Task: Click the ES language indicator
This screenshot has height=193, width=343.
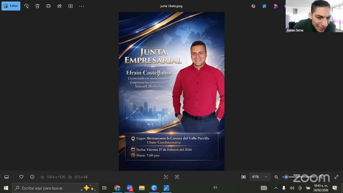Action: [x=215, y=188]
